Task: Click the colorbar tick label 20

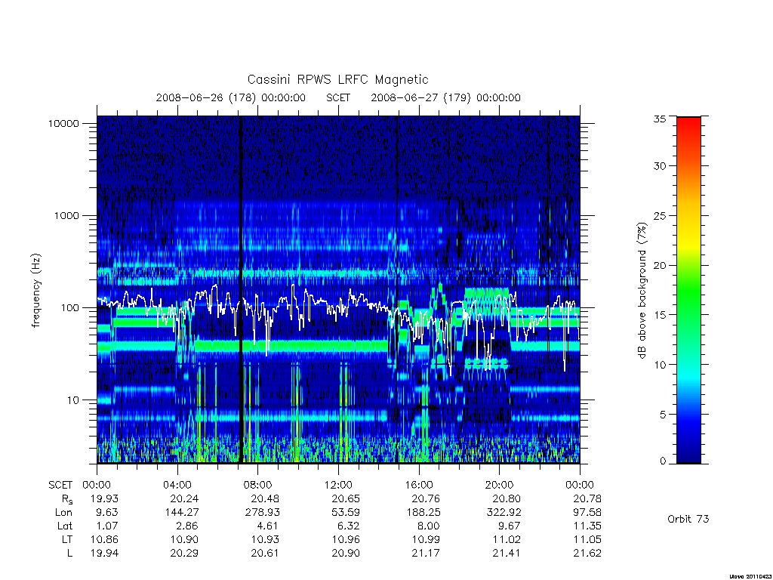Action: 660,265
